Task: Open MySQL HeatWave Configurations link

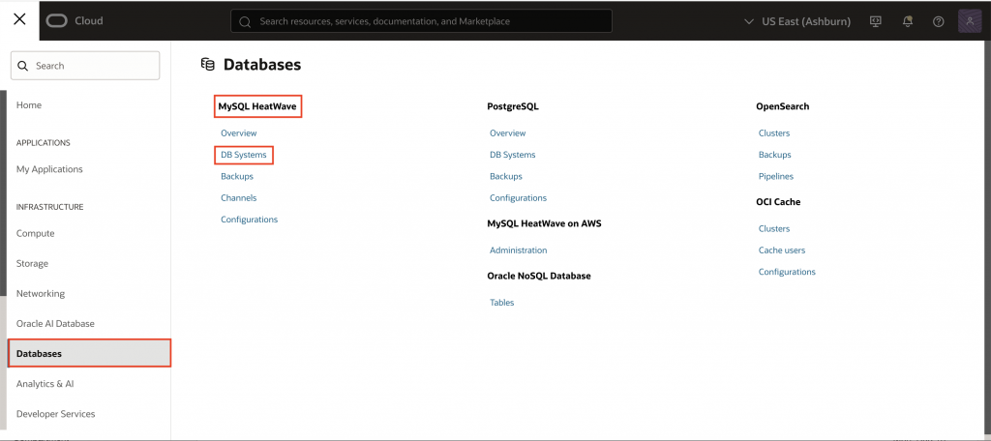Action: pos(249,220)
